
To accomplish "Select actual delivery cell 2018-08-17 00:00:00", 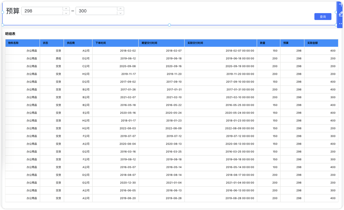I will pos(221,175).
